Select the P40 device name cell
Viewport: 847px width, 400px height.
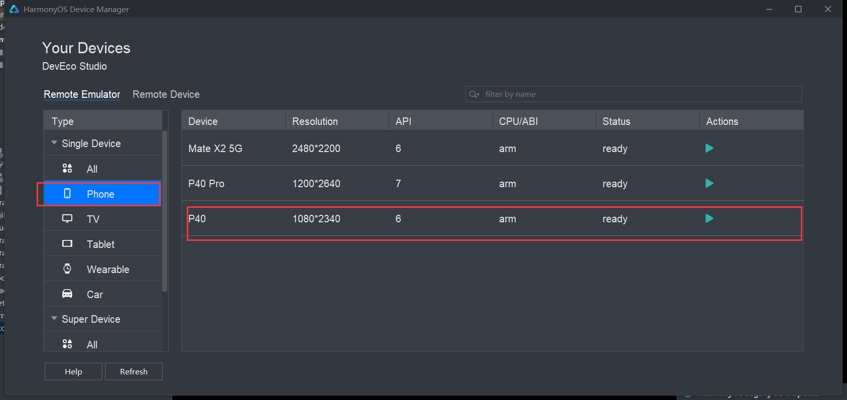click(197, 219)
